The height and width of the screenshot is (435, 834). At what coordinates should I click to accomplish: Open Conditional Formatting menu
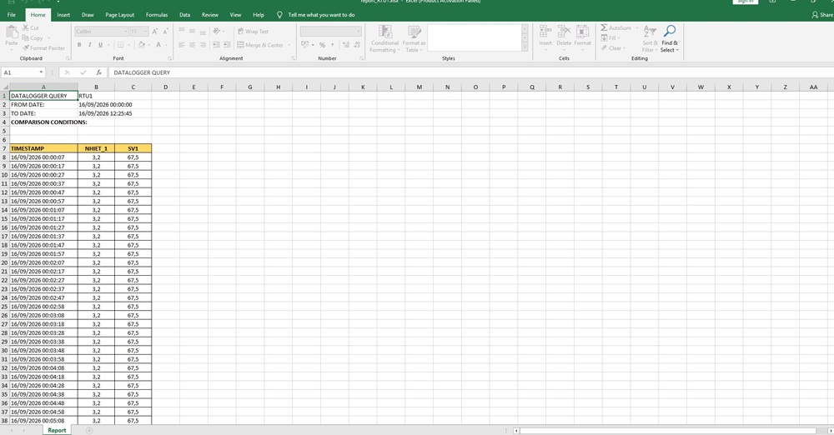[384, 39]
